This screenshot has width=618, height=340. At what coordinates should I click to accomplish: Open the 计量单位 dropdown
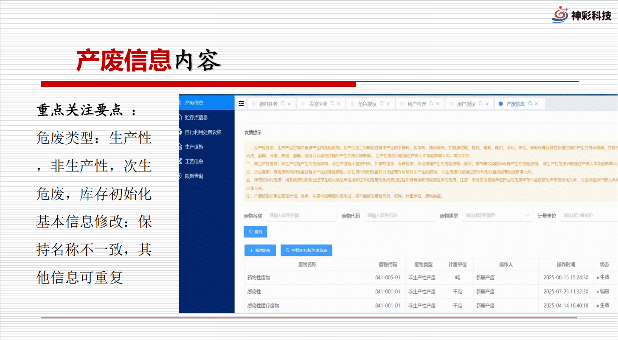click(588, 216)
